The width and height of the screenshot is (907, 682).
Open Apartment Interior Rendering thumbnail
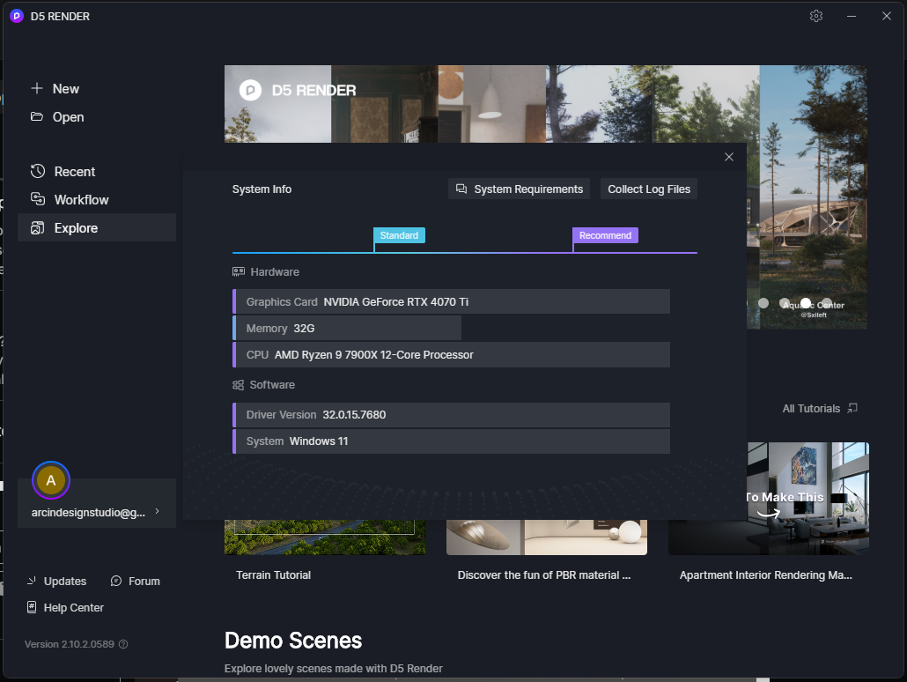(807, 498)
